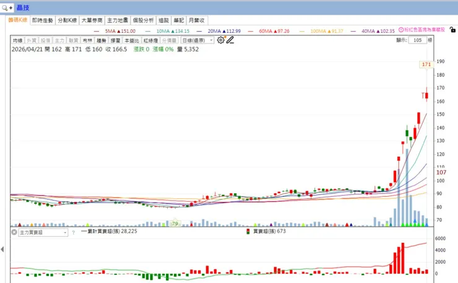Open the 分點K線 tab
This screenshot has height=283, width=458.
67,20
